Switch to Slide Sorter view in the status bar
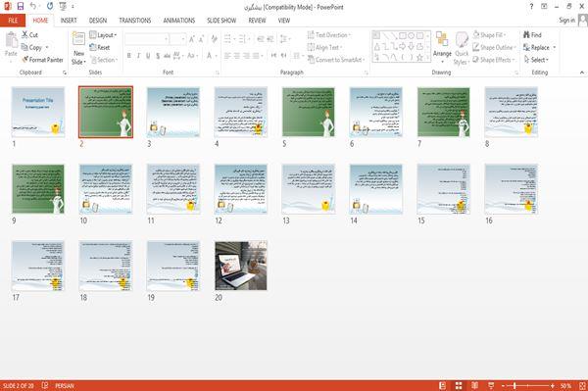The height and width of the screenshot is (391, 588). click(459, 385)
